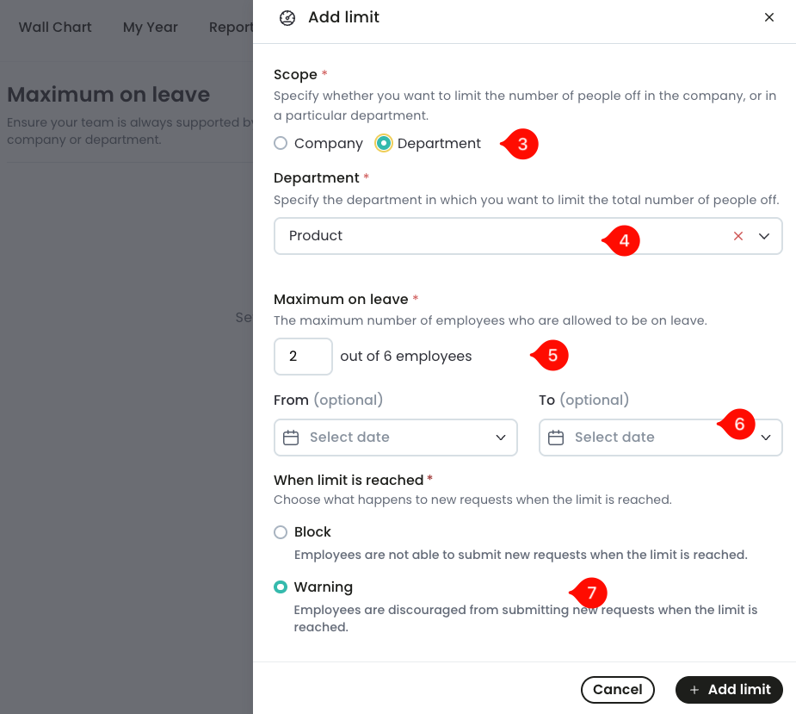Click red step marker number 5
The width and height of the screenshot is (796, 714).
point(552,355)
